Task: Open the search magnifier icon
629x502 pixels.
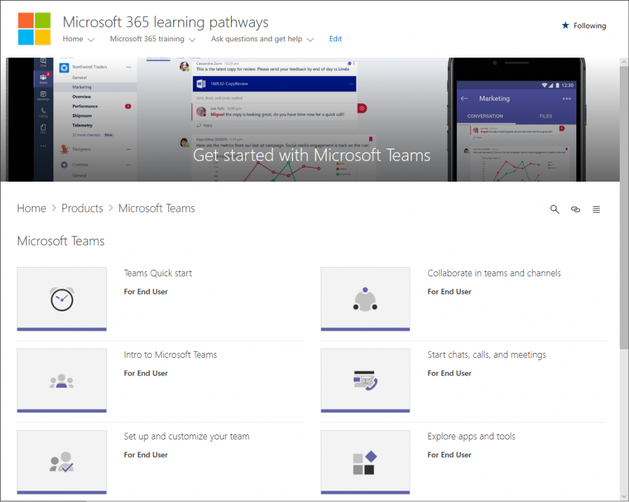Action: (x=555, y=209)
